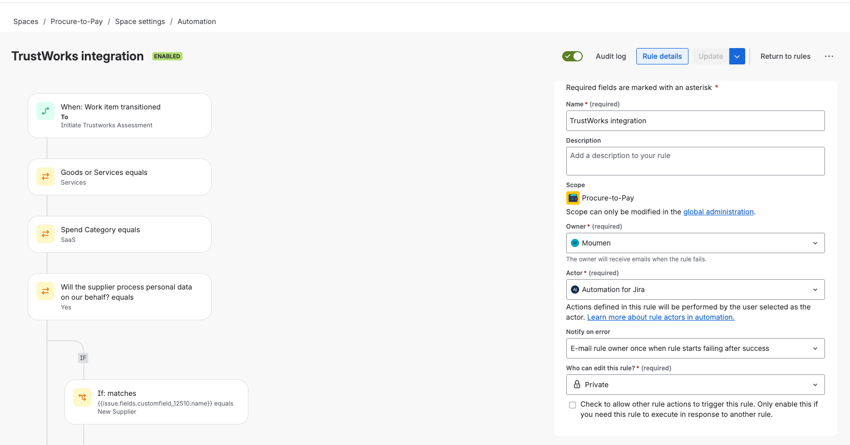This screenshot has width=850, height=445.
Task: Select the supplier process personal data condition
Action: pos(120,297)
